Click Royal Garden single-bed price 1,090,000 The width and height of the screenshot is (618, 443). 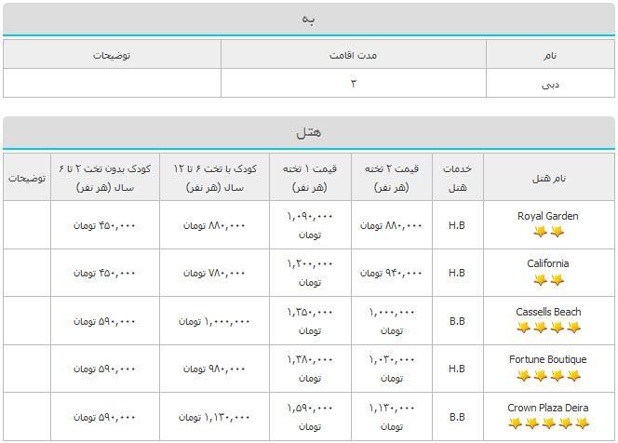pyautogui.click(x=310, y=225)
